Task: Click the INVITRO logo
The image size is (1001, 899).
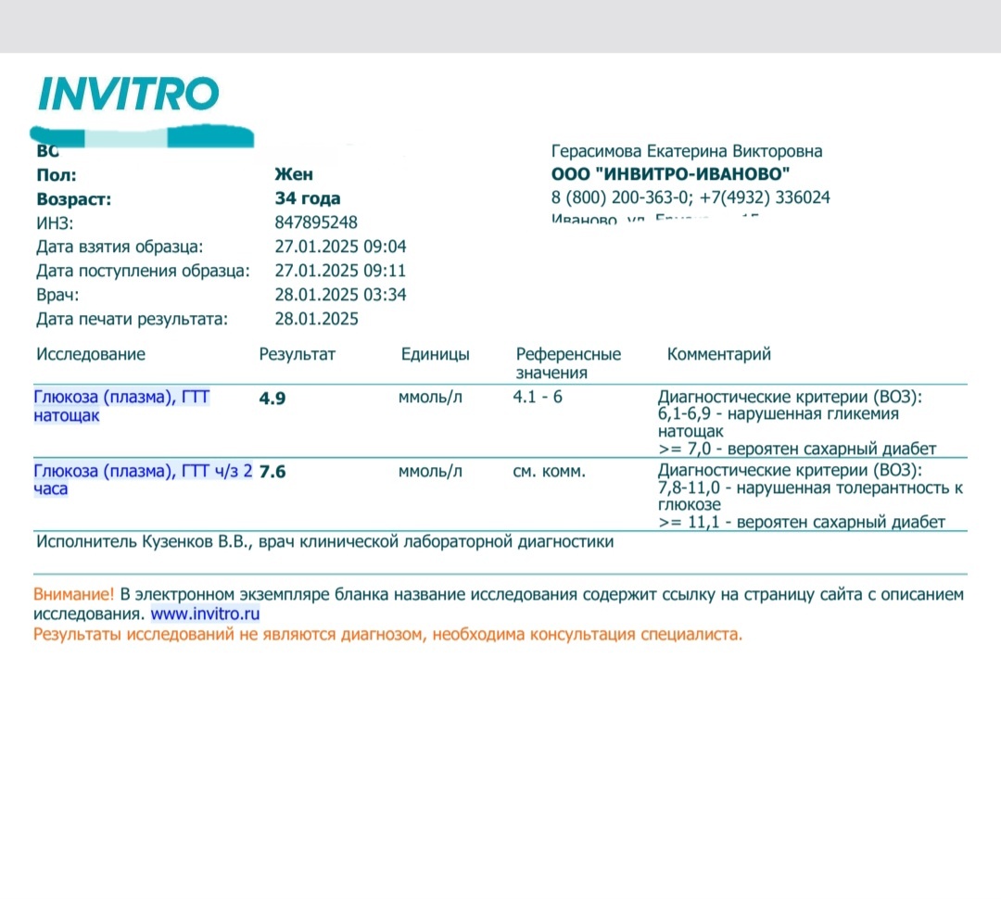Action: coord(128,94)
